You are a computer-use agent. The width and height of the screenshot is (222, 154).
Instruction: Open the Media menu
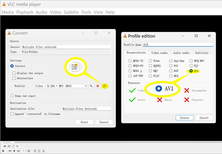click(8, 12)
